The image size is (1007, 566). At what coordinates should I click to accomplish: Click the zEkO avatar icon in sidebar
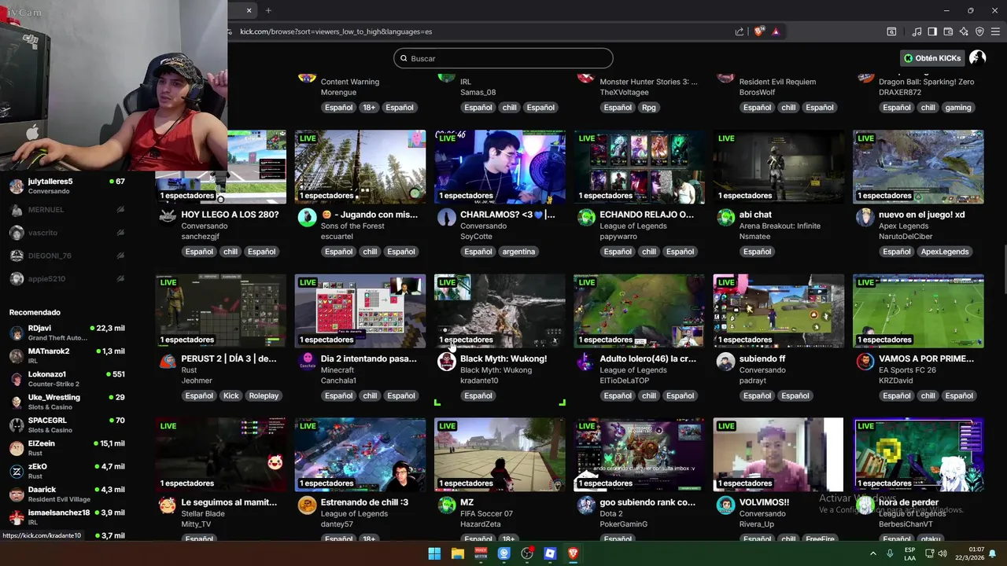coord(17,471)
